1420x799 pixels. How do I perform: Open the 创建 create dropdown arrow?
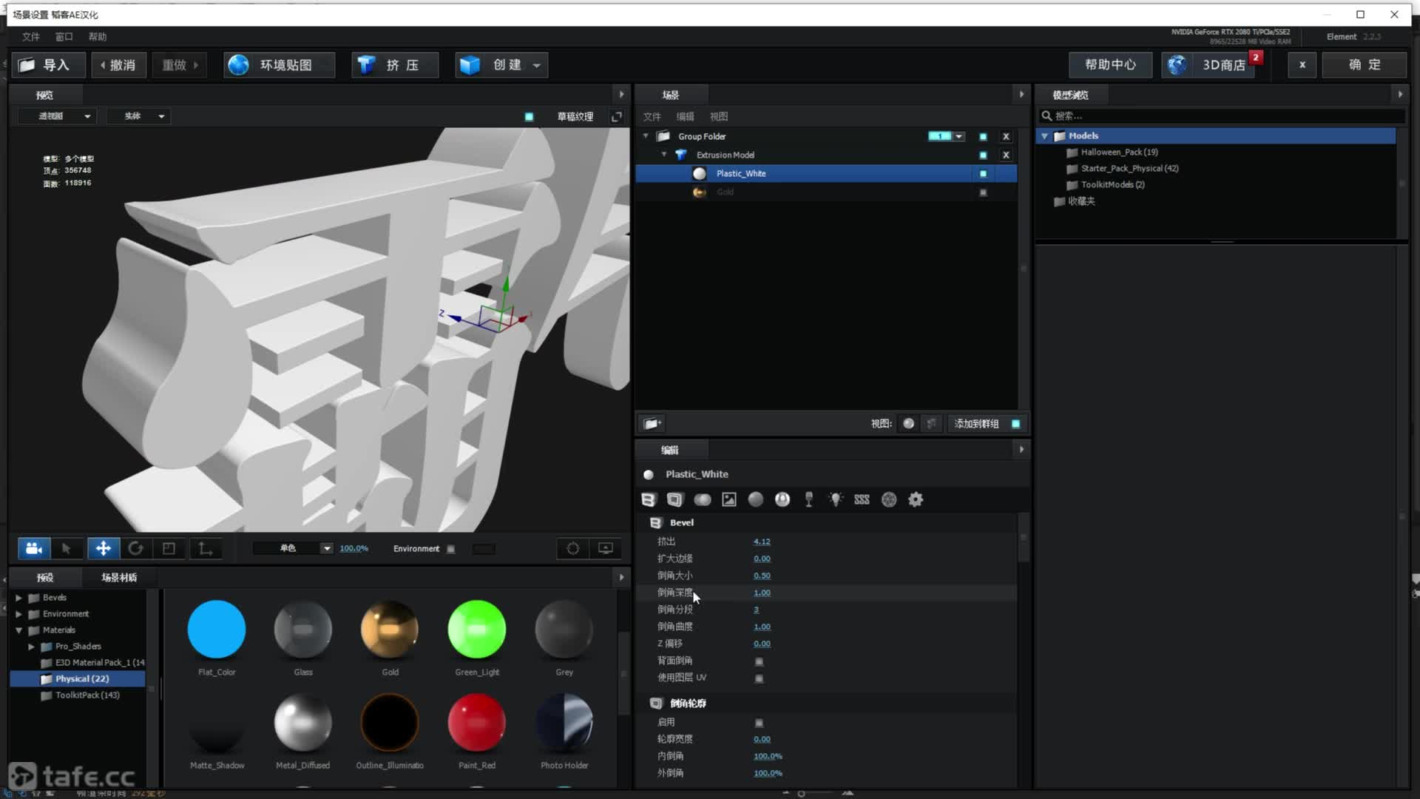537,65
